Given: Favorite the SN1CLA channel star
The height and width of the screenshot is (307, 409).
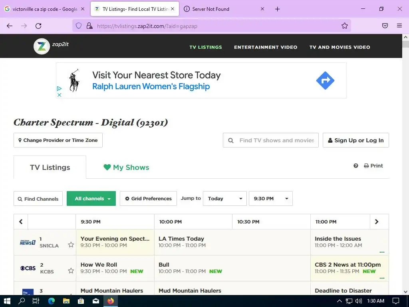Looking at the screenshot, I should coord(71,245).
